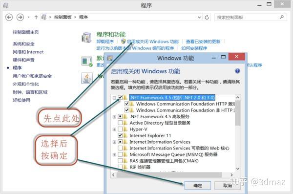293x194 pixels.
Task: Toggle WCF HTTP 激活 checkbox
Action: pos(126,104)
